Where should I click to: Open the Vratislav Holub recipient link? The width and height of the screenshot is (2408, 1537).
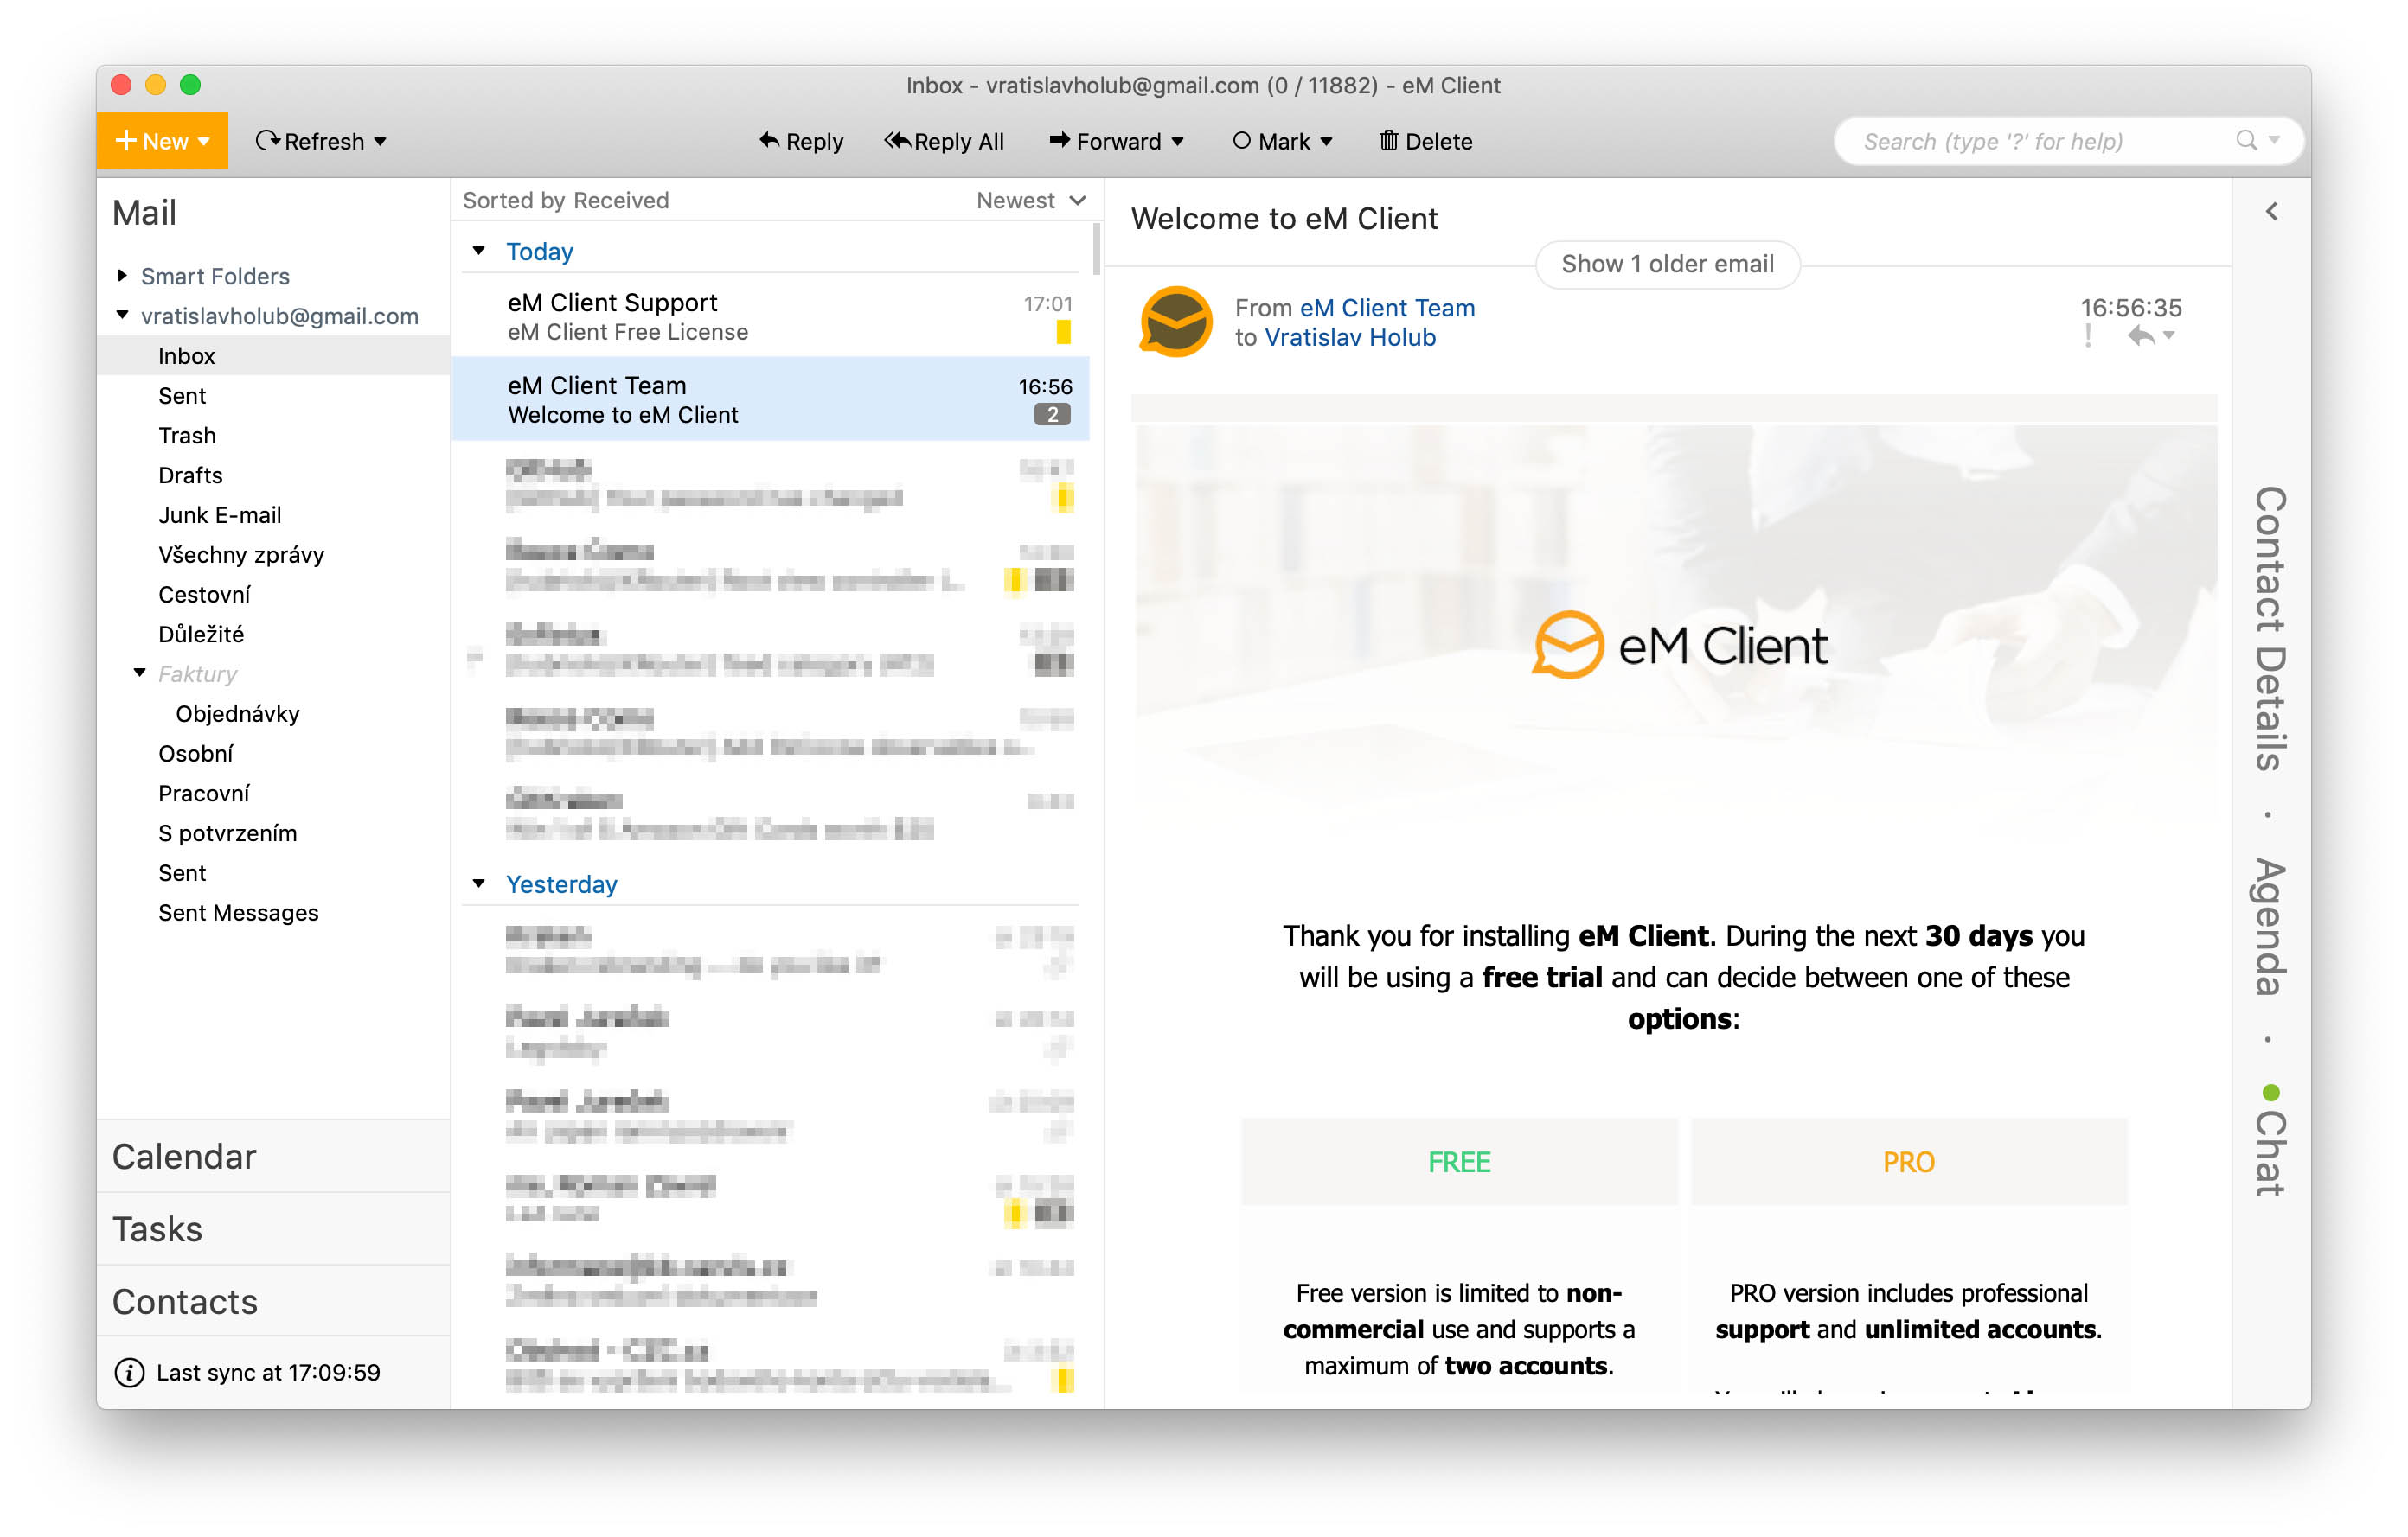click(1349, 338)
